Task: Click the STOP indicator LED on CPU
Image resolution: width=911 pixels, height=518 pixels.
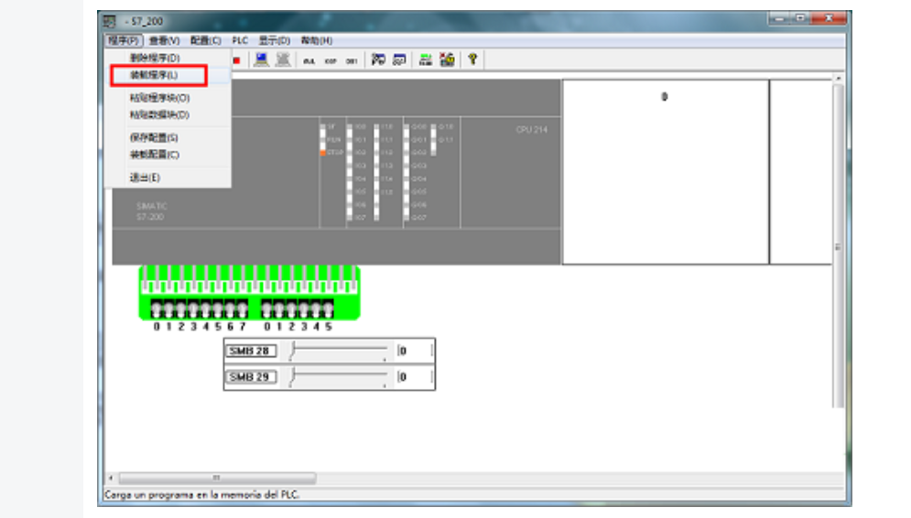Action: [x=323, y=153]
